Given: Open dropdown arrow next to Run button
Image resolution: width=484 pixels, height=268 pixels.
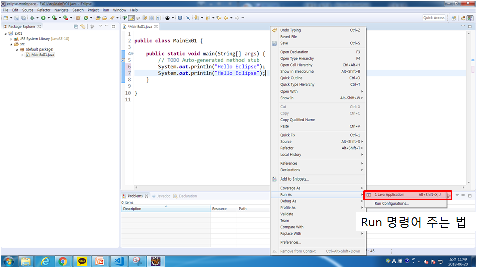Looking at the screenshot, I should click(49, 18).
